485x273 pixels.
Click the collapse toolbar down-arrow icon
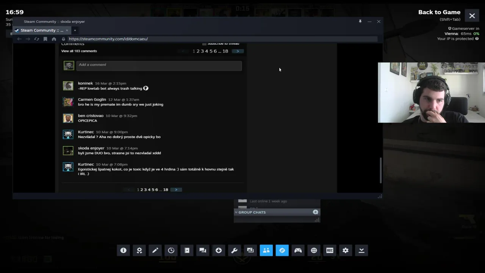[x=361, y=250]
